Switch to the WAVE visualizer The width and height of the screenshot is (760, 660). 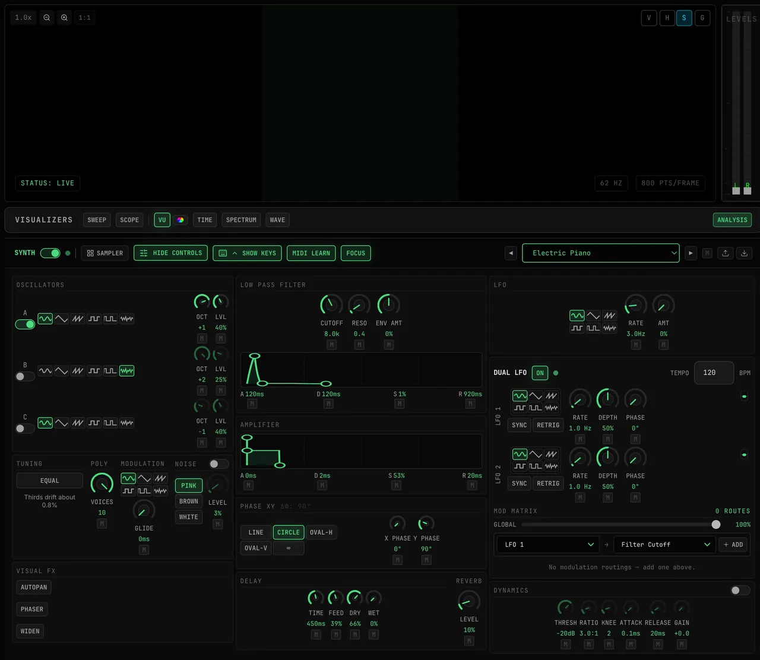pos(277,220)
